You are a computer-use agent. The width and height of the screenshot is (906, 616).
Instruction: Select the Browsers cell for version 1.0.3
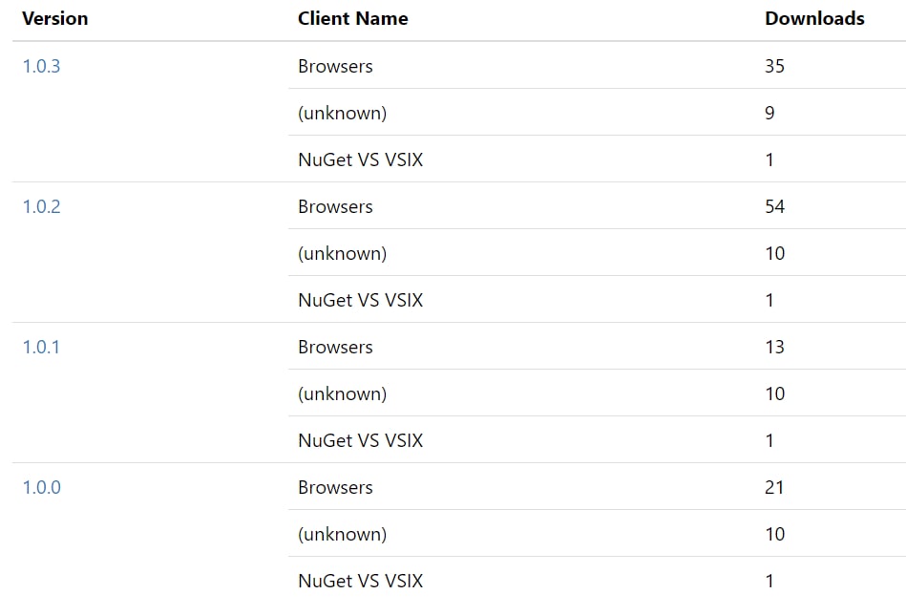(x=335, y=67)
